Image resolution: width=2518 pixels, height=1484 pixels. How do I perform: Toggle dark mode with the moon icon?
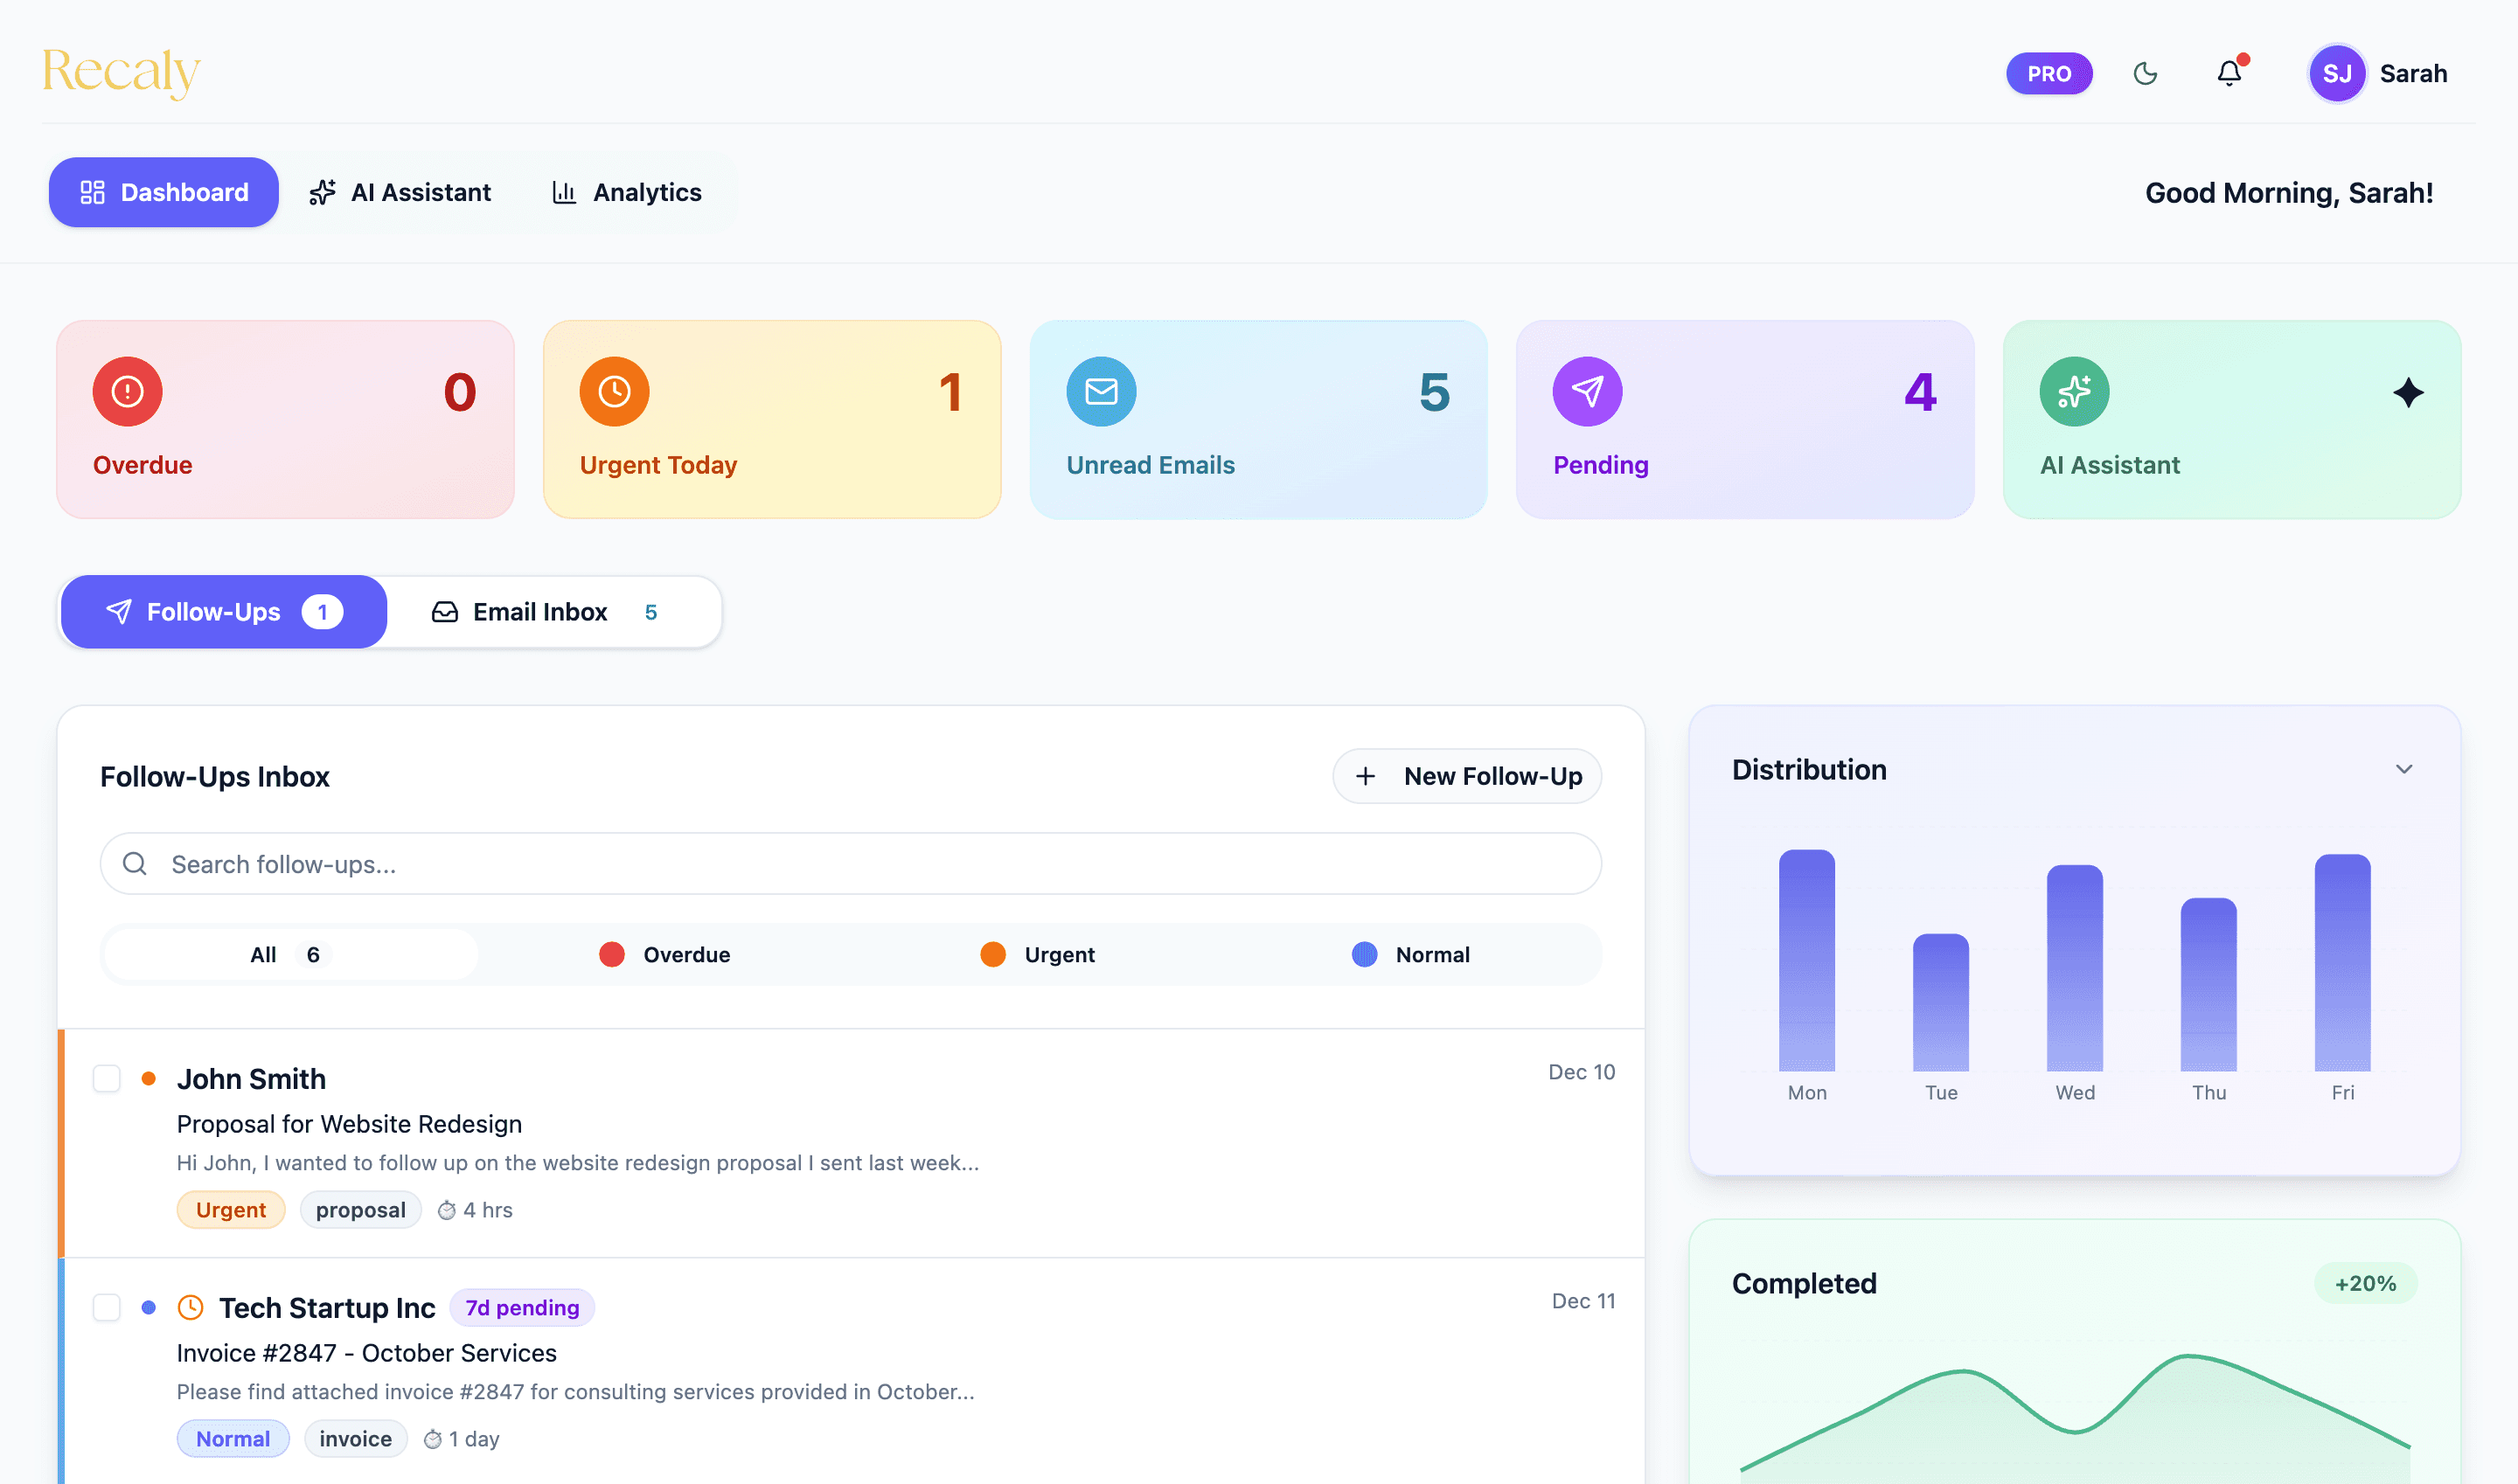(2145, 73)
